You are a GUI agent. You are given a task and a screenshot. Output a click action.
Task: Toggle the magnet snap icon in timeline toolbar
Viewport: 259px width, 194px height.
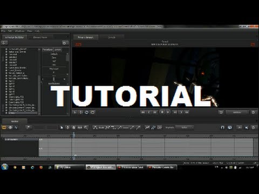(222, 127)
